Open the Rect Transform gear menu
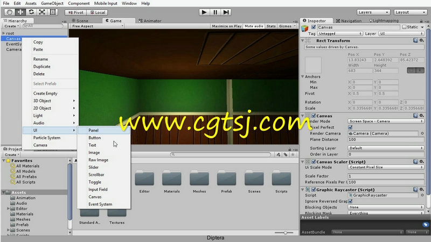Image resolution: width=431 pixels, height=242 pixels. 422,40
